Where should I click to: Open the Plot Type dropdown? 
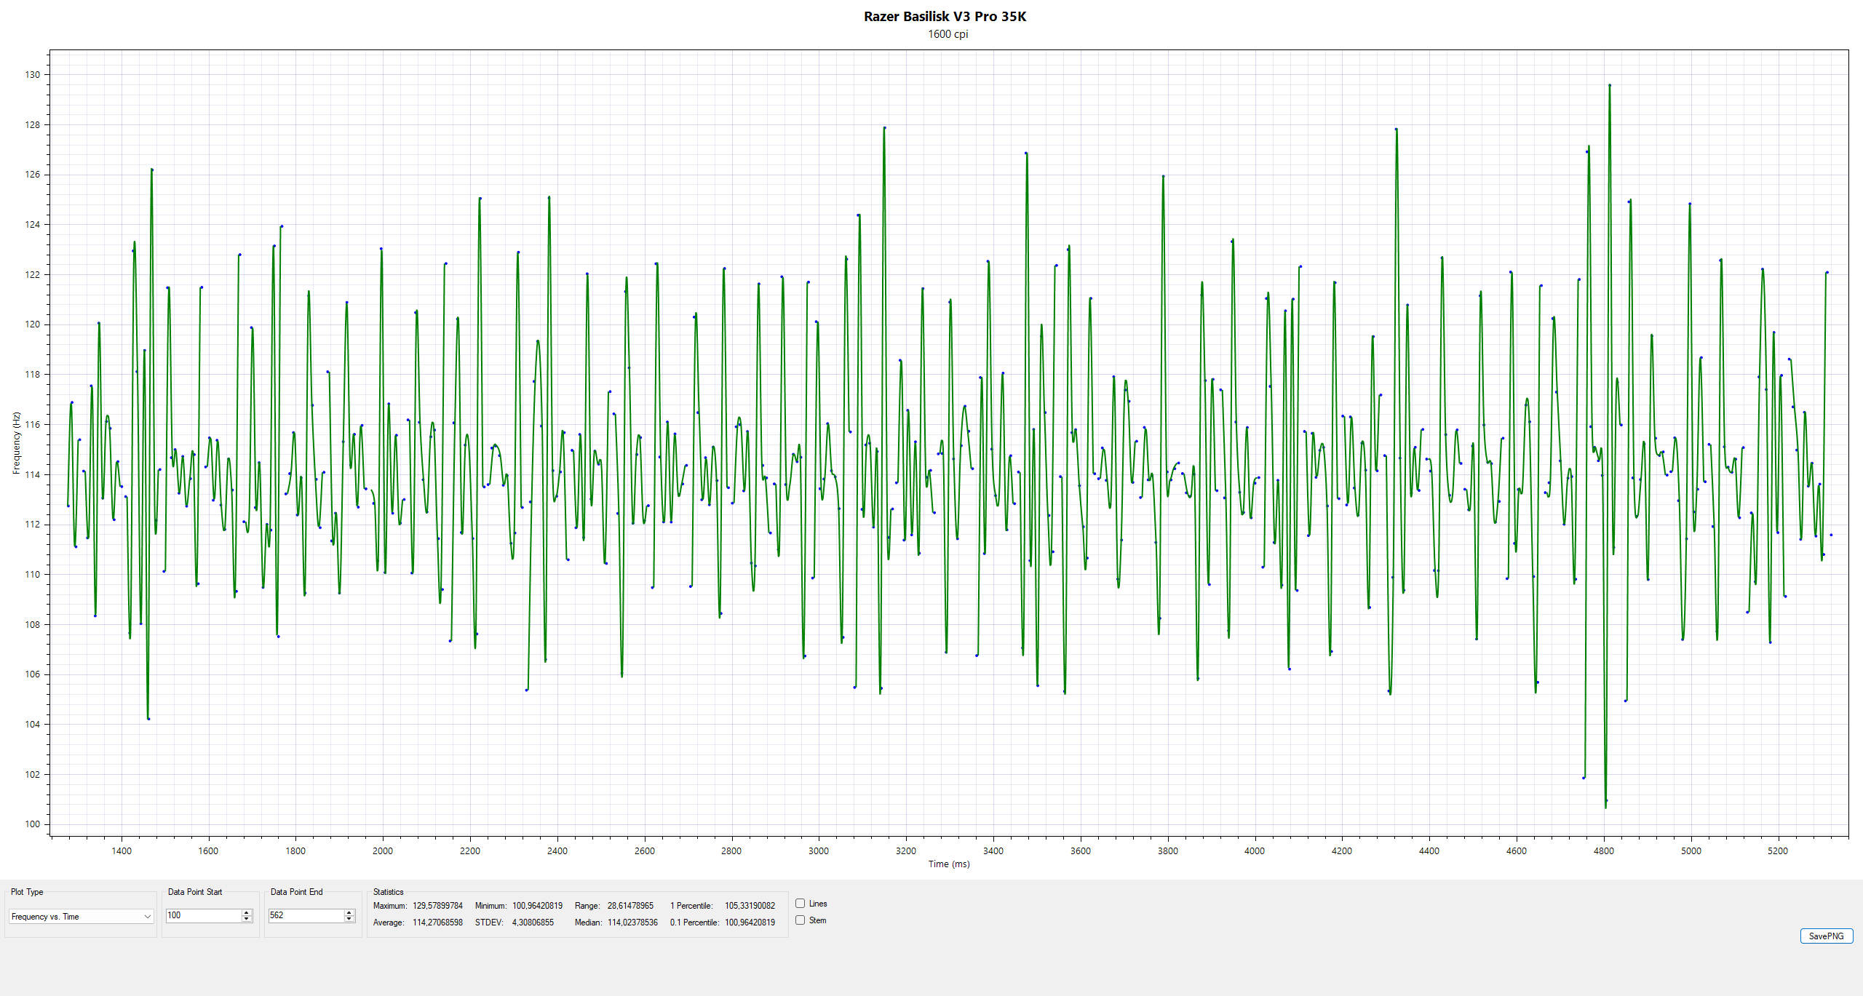[80, 917]
